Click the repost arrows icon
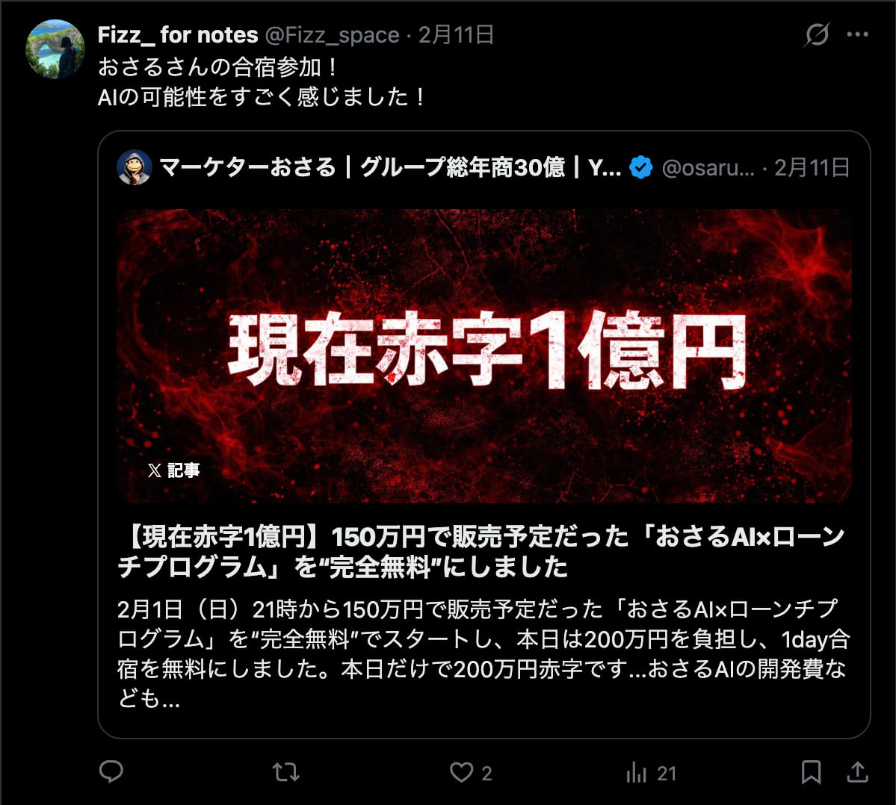896x805 pixels. coord(285,772)
